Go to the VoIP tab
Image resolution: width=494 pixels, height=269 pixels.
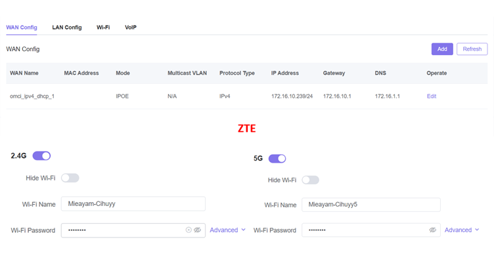pyautogui.click(x=131, y=28)
